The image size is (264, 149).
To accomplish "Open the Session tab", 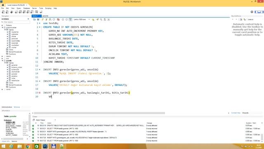I will (x=14, y=141).
